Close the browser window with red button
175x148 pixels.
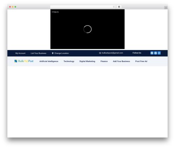tap(10, 7)
